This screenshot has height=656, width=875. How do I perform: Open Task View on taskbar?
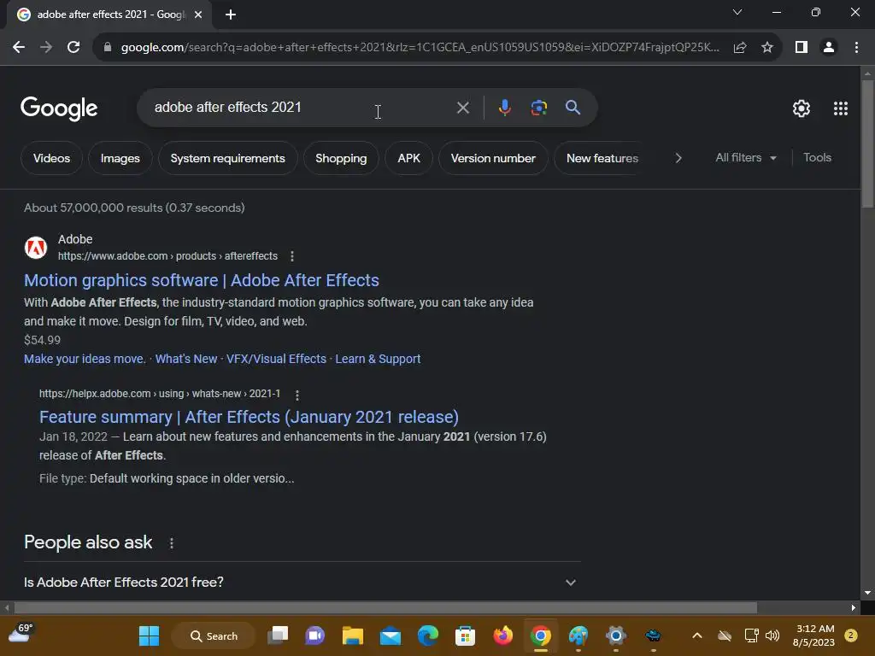(x=278, y=635)
